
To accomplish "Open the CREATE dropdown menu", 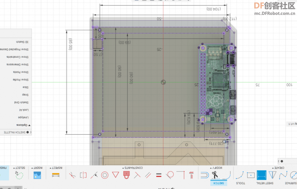I will pyautogui.click(x=278, y=168).
